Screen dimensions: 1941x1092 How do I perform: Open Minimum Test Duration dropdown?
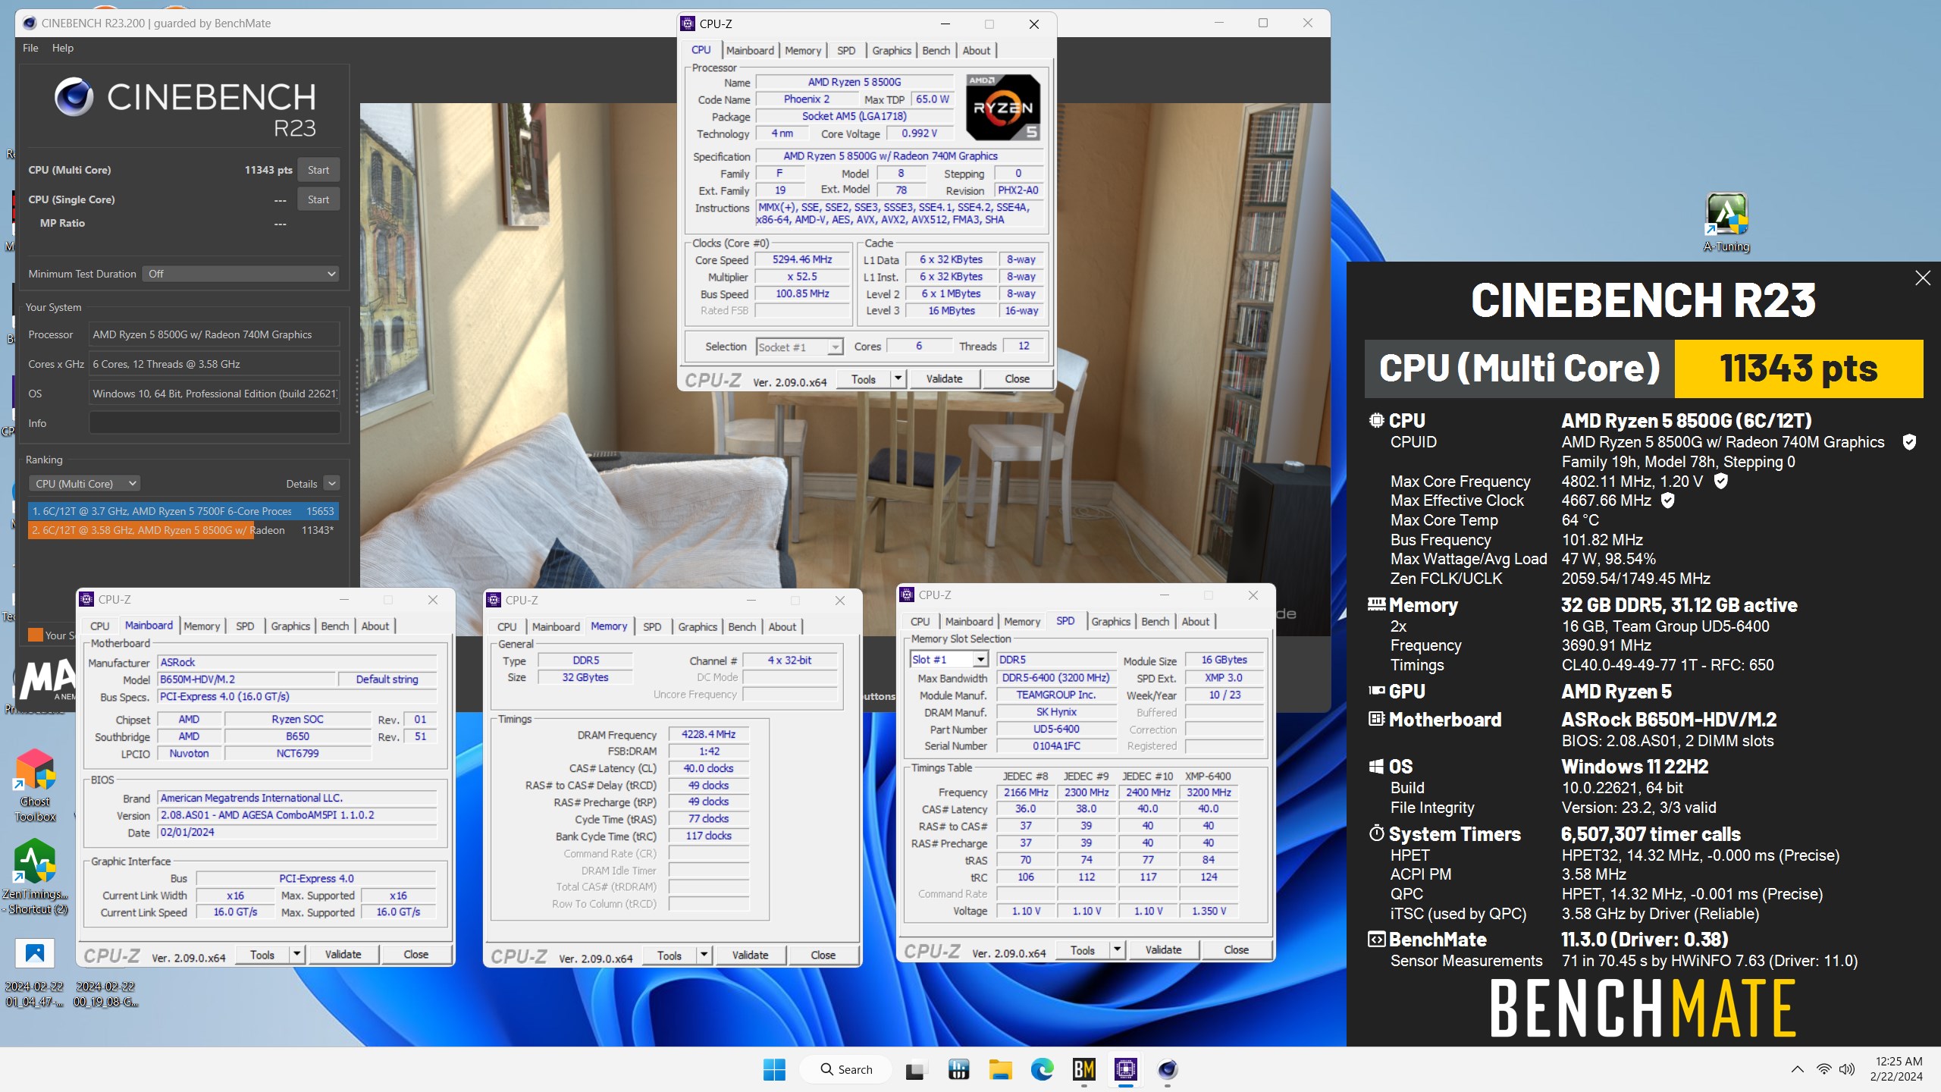pos(240,274)
